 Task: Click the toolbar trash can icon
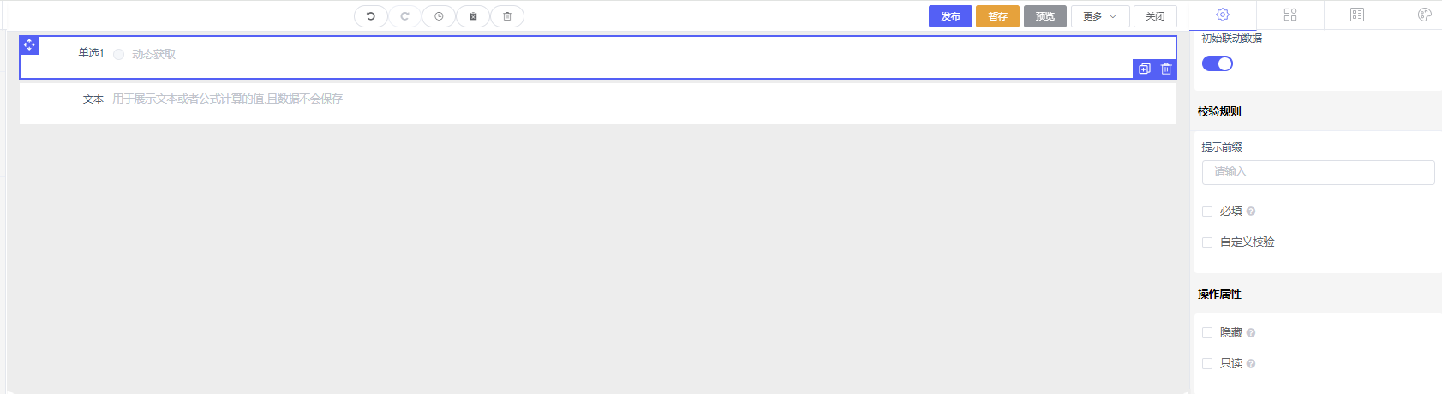(x=507, y=16)
